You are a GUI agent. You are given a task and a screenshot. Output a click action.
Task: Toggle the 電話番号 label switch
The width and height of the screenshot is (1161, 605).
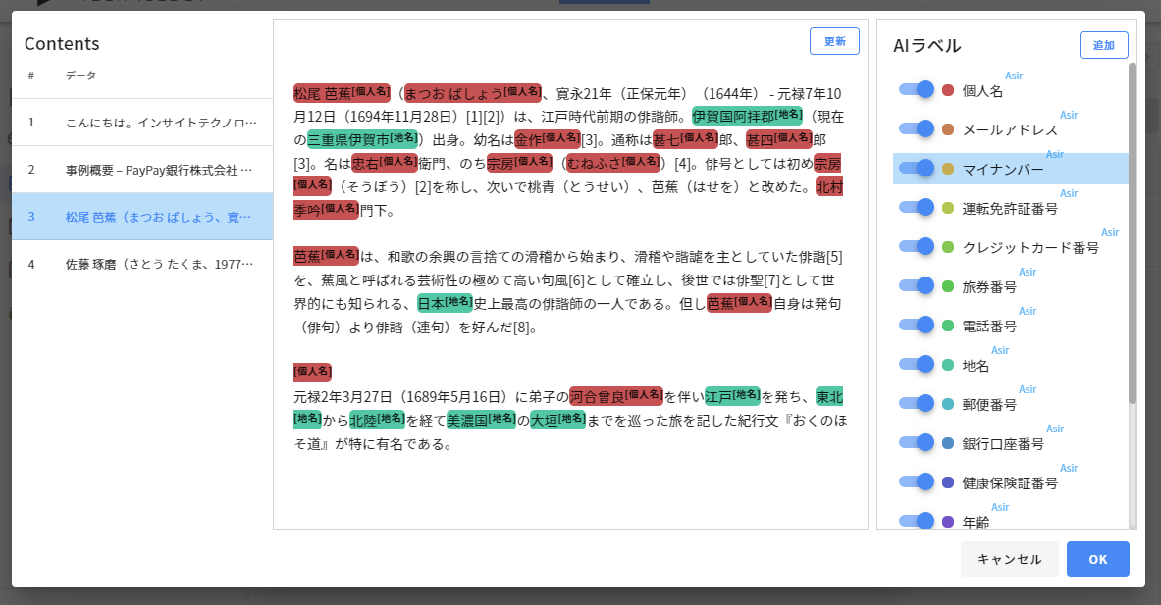tap(917, 325)
